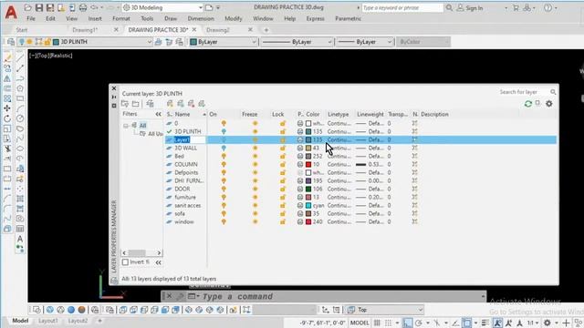Toggle the On bulb for layer 0

224,124
